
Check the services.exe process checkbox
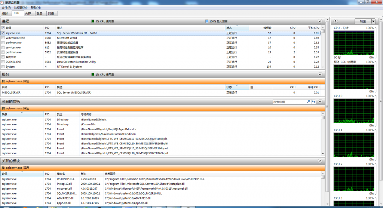coord(3,48)
